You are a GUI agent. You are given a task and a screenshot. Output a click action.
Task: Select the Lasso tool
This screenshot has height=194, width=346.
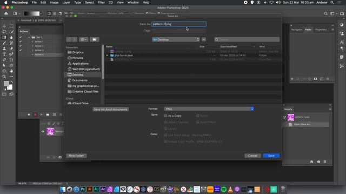click(x=4, y=32)
